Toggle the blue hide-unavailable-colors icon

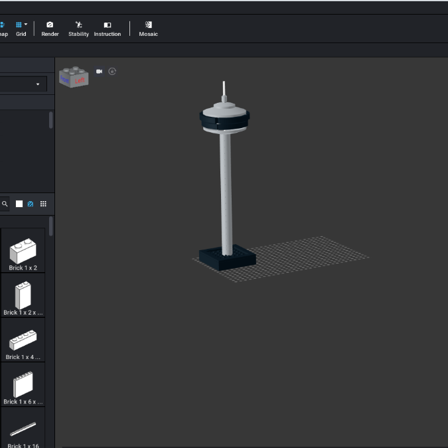[x=31, y=204]
